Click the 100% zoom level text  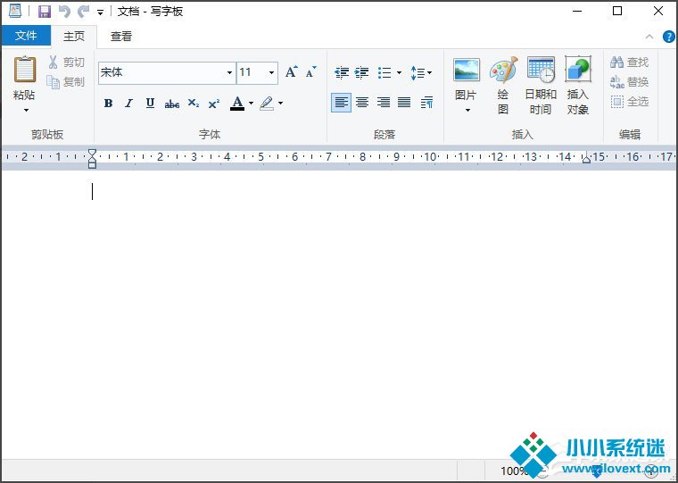click(514, 471)
